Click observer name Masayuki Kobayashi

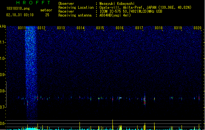pos(117,4)
